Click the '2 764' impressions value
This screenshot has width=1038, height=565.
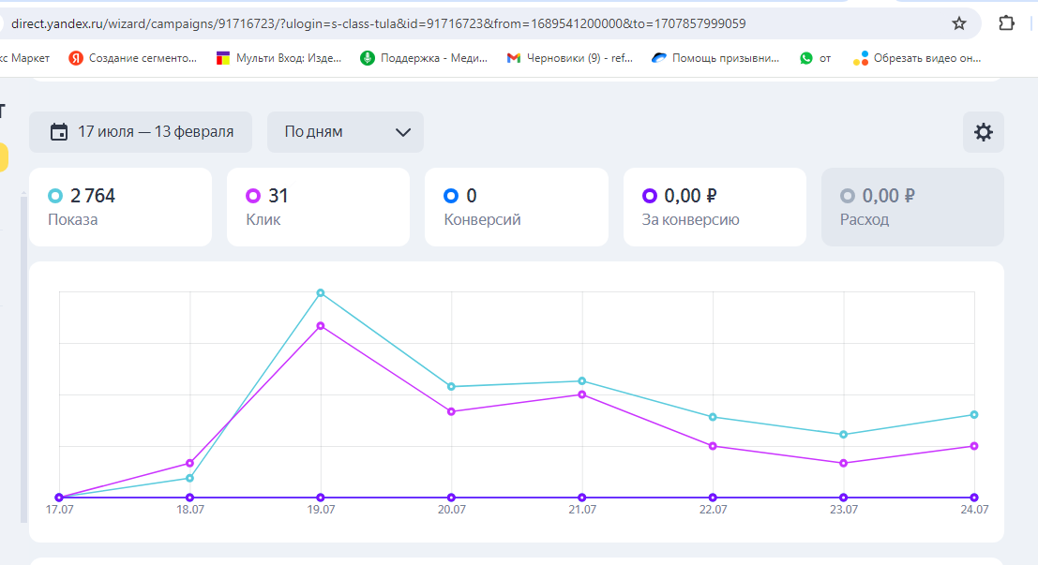(93, 196)
